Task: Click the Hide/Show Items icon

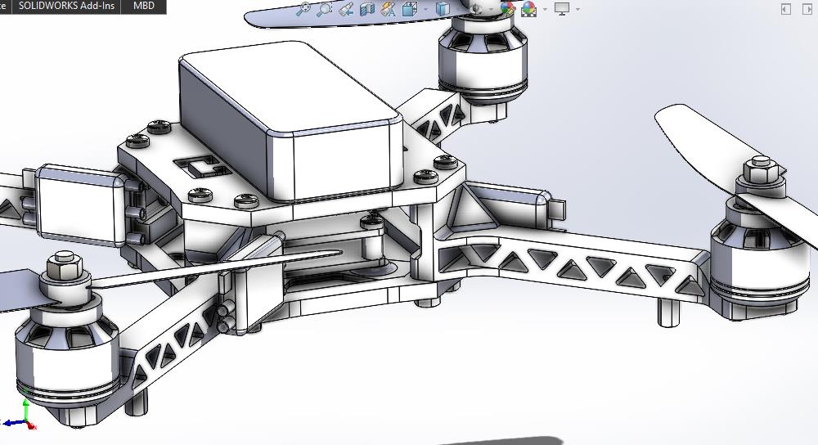Action: pos(476,9)
